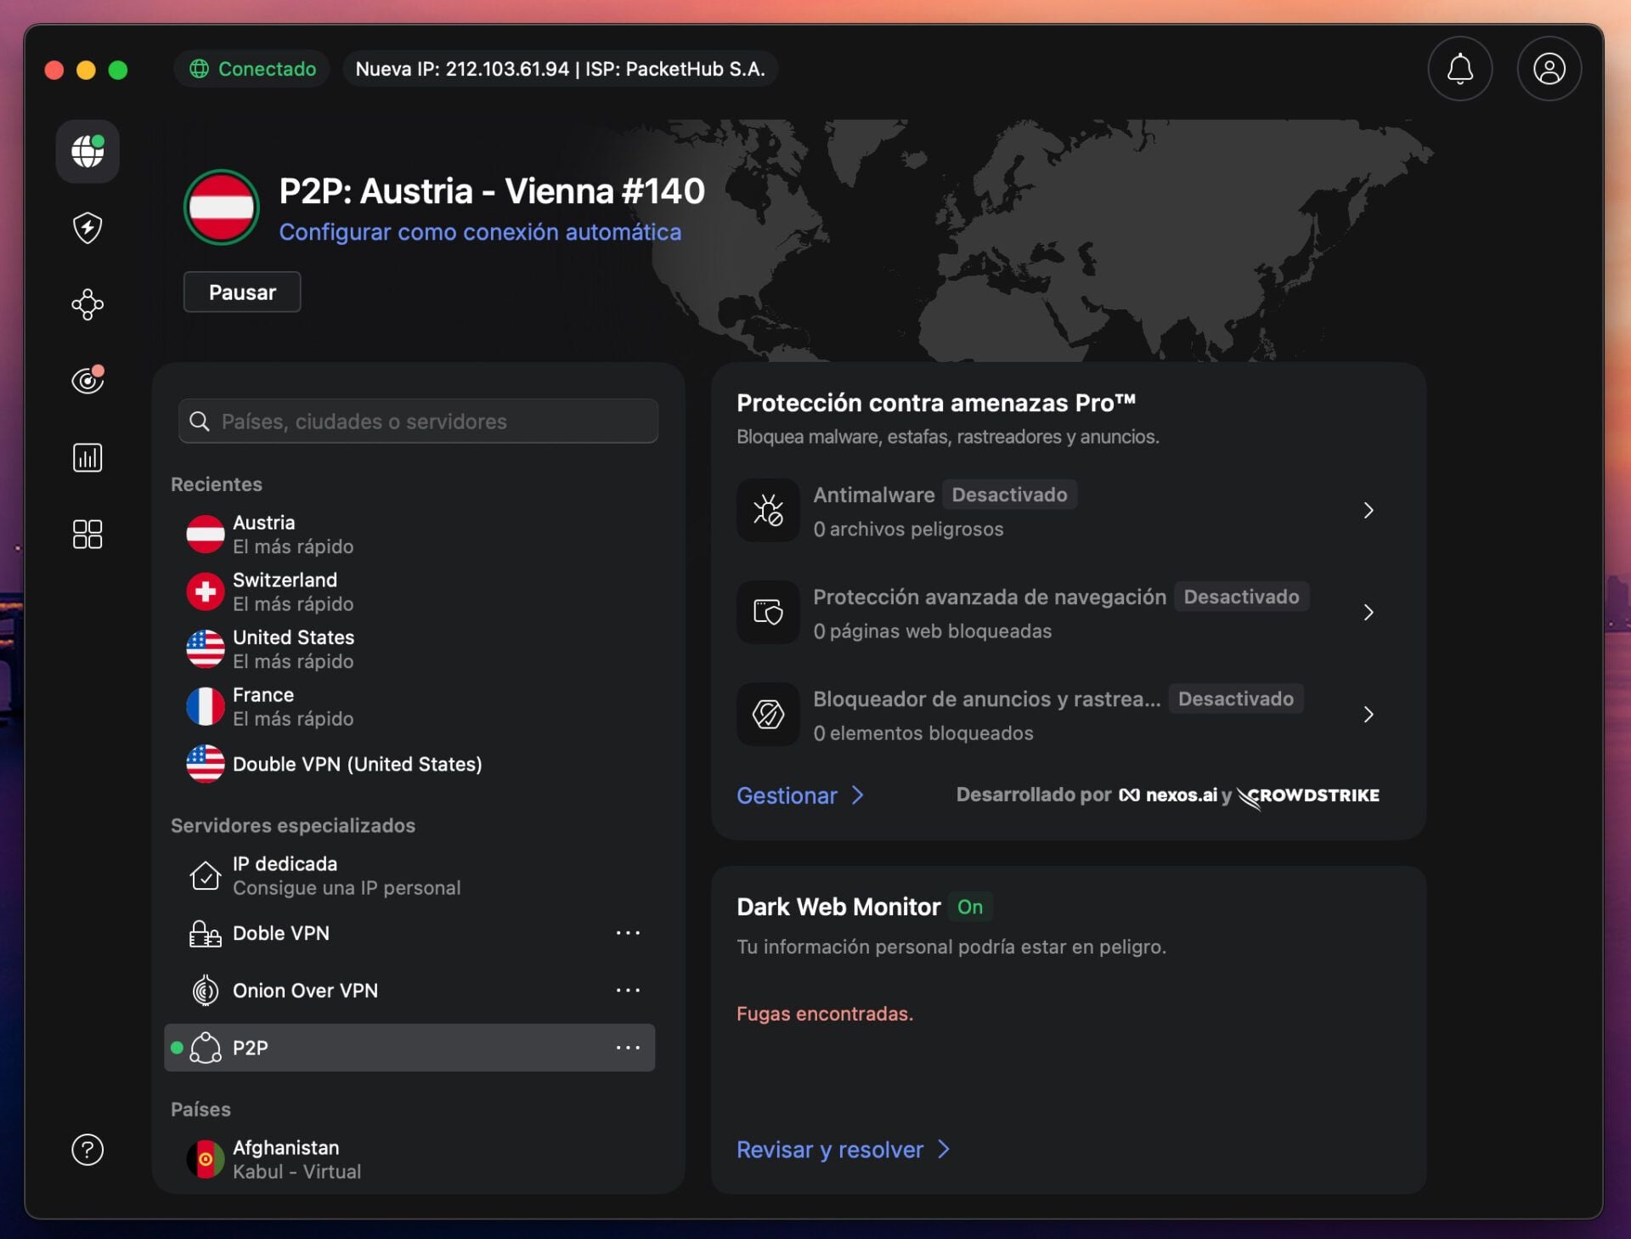Screen dimensions: 1631x1239
Task: Select IP dedicada specialized server
Action: tap(409, 875)
